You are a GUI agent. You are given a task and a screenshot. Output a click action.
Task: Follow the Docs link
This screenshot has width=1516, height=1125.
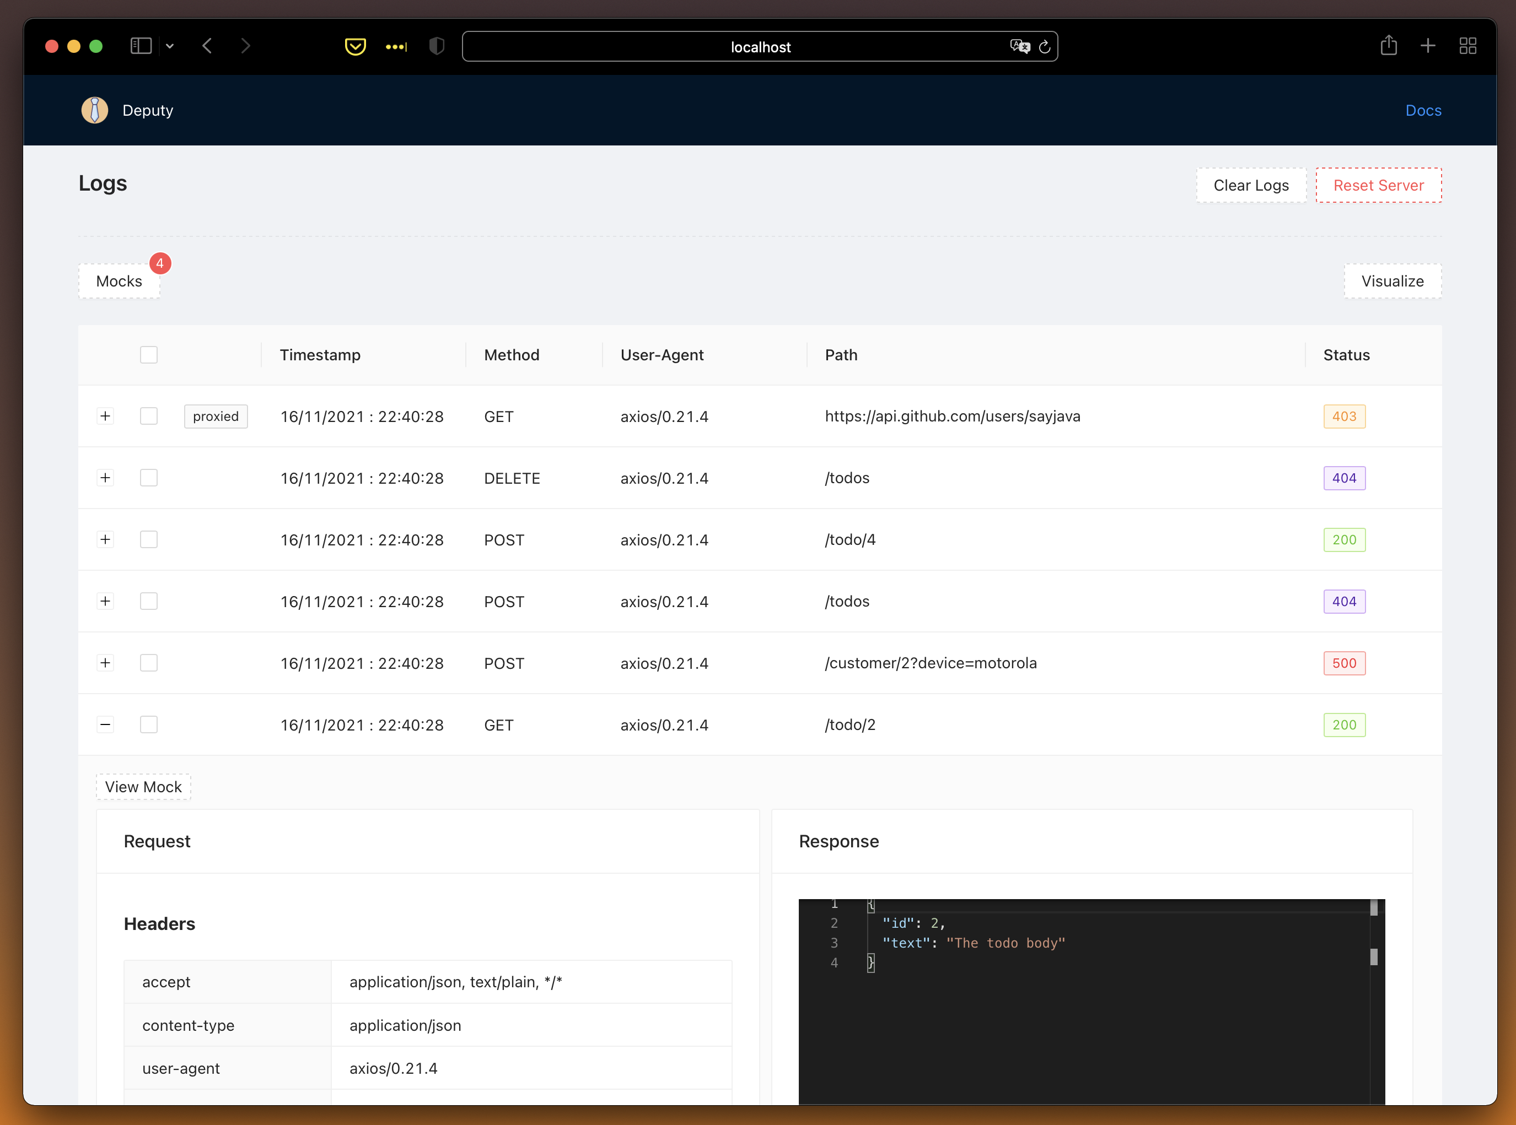point(1423,110)
